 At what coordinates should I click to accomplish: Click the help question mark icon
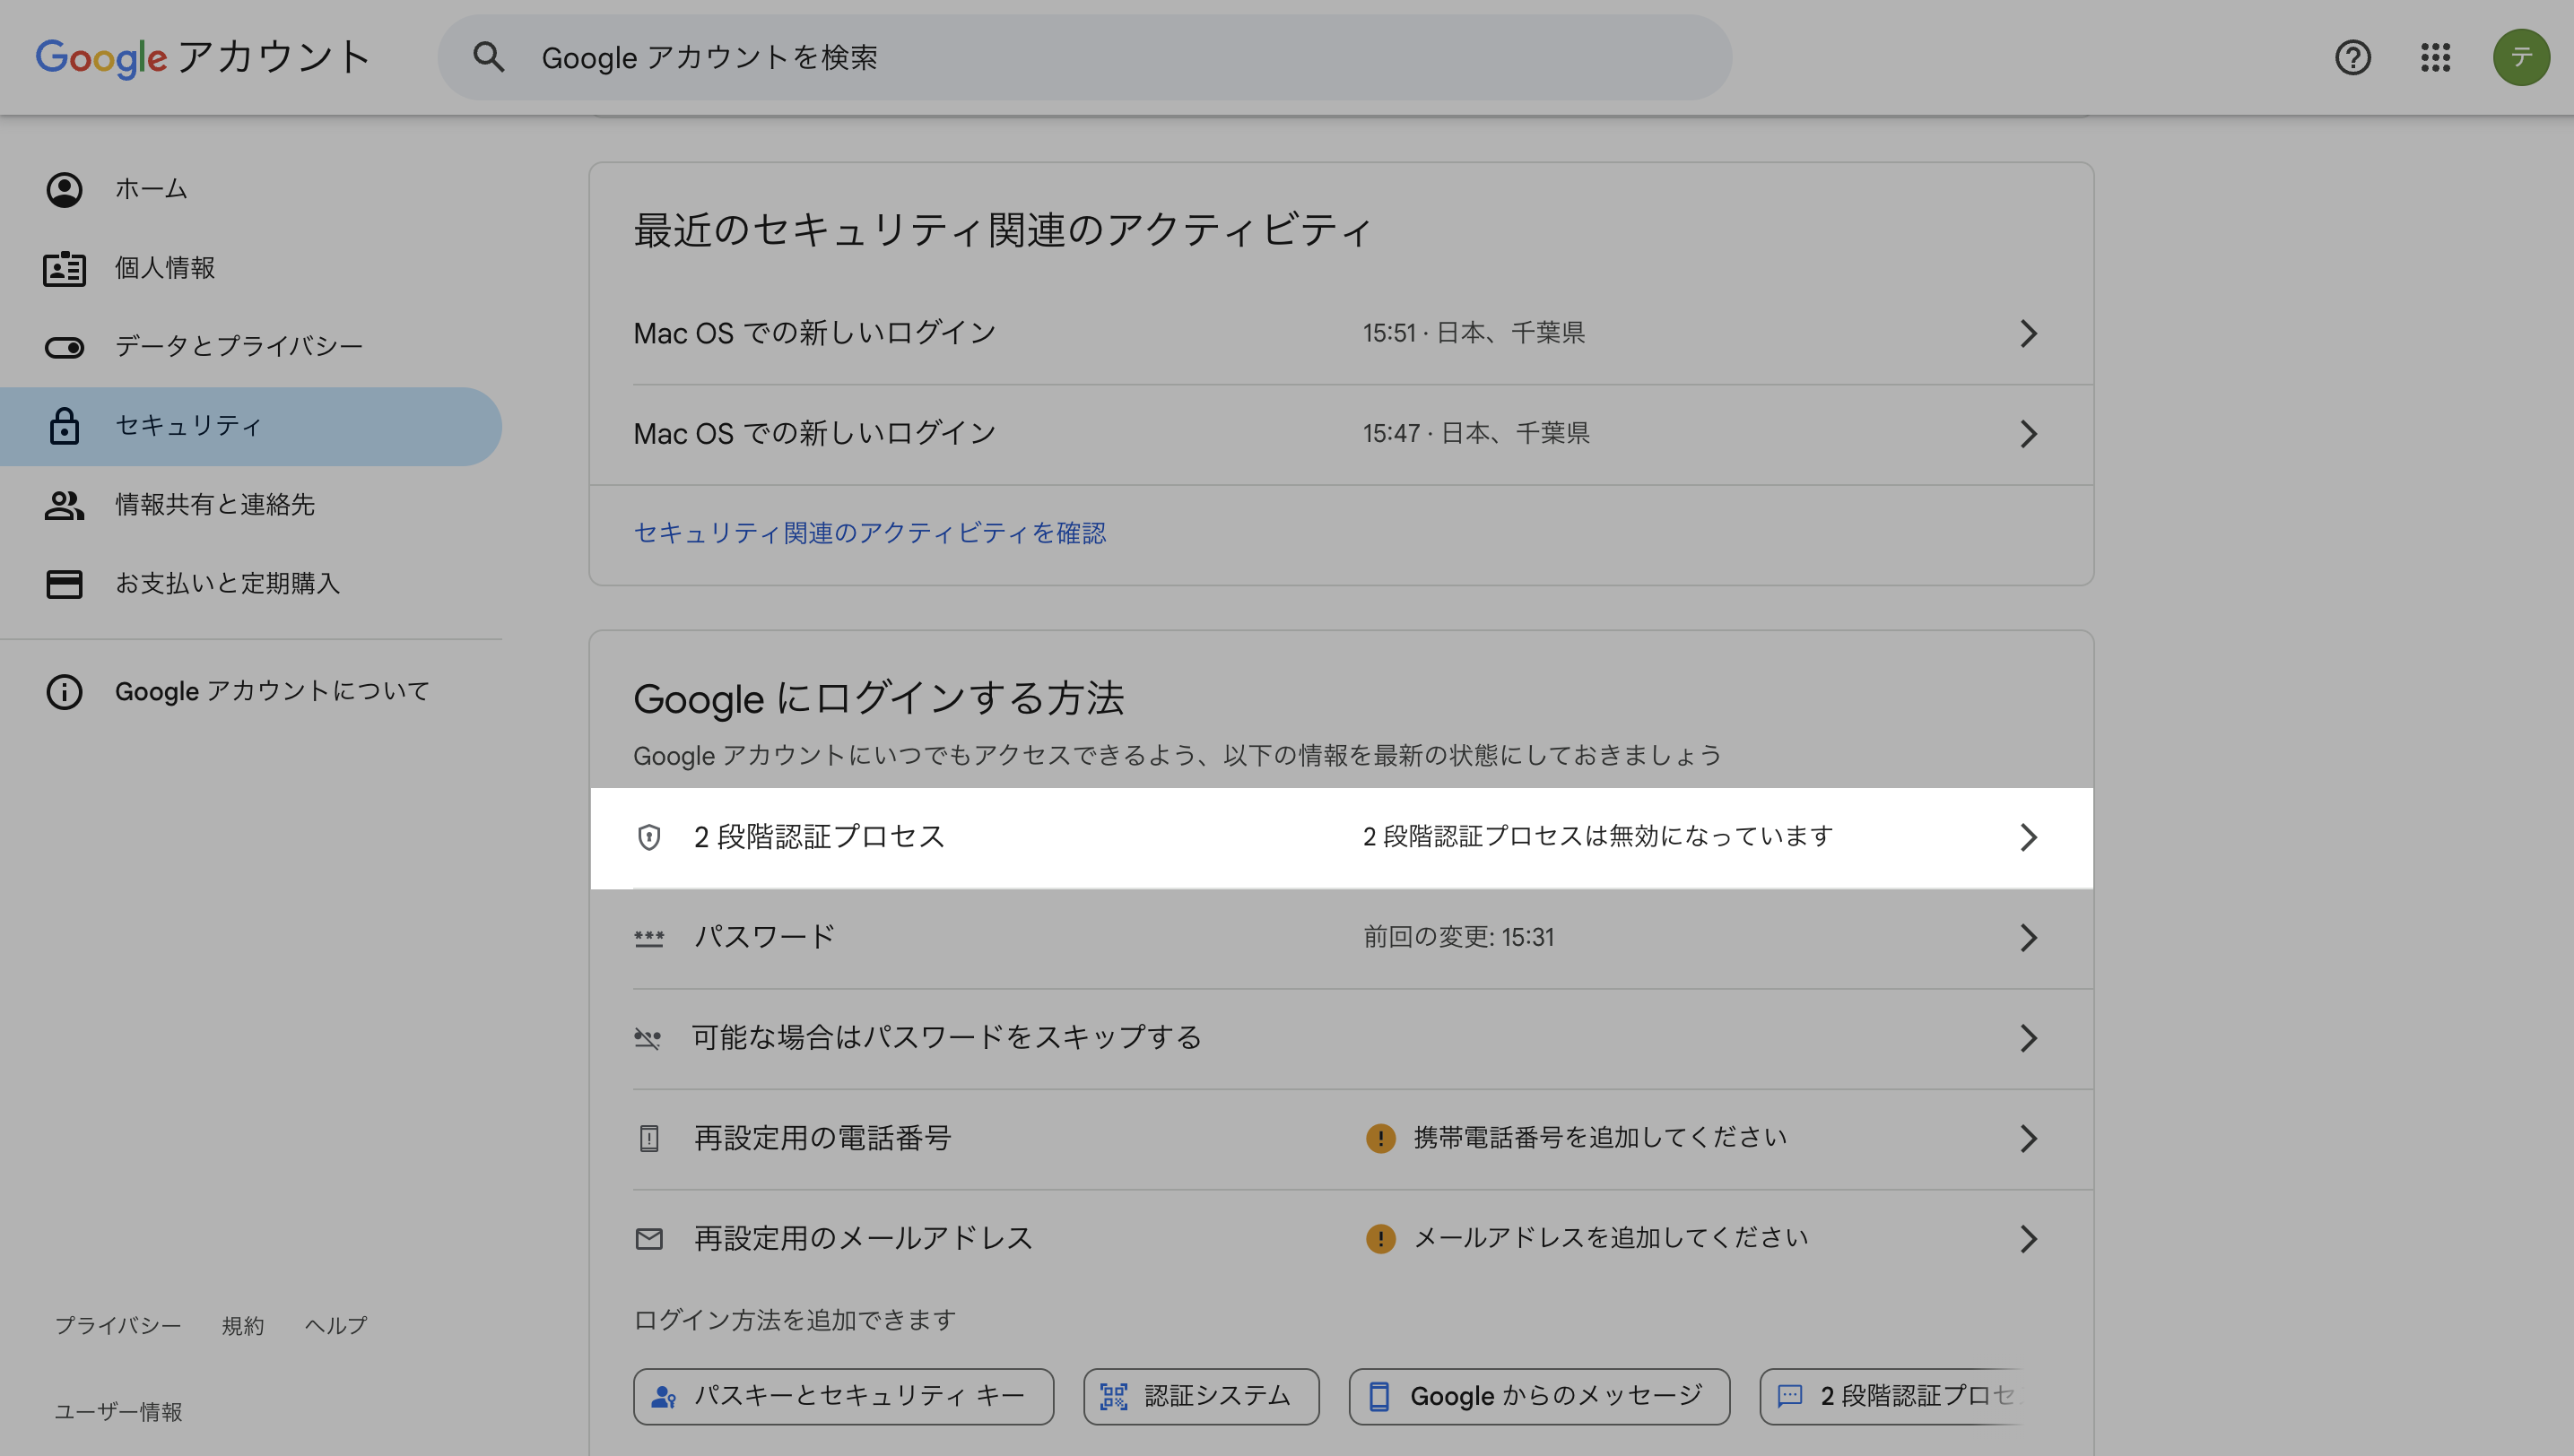coord(2352,57)
